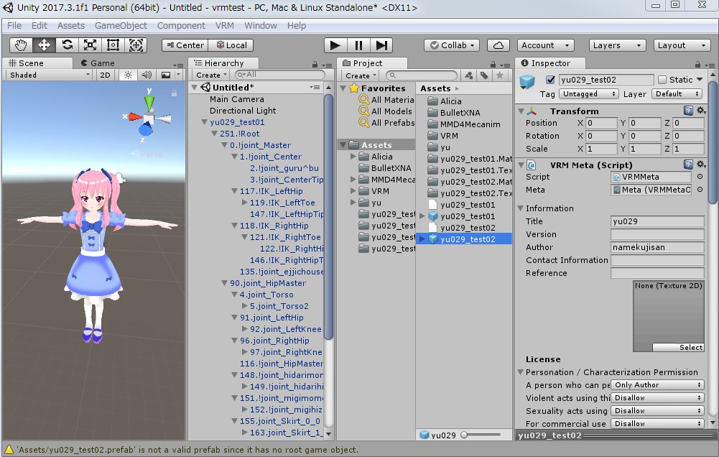Click the Project save search star icon

pos(500,75)
